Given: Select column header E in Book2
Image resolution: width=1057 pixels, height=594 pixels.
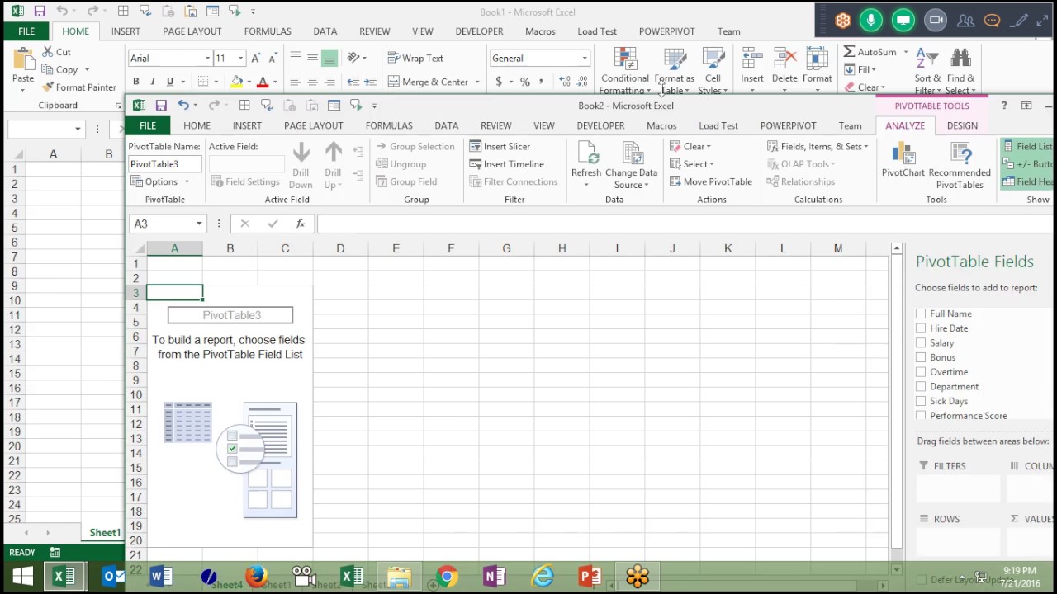Looking at the screenshot, I should (396, 248).
